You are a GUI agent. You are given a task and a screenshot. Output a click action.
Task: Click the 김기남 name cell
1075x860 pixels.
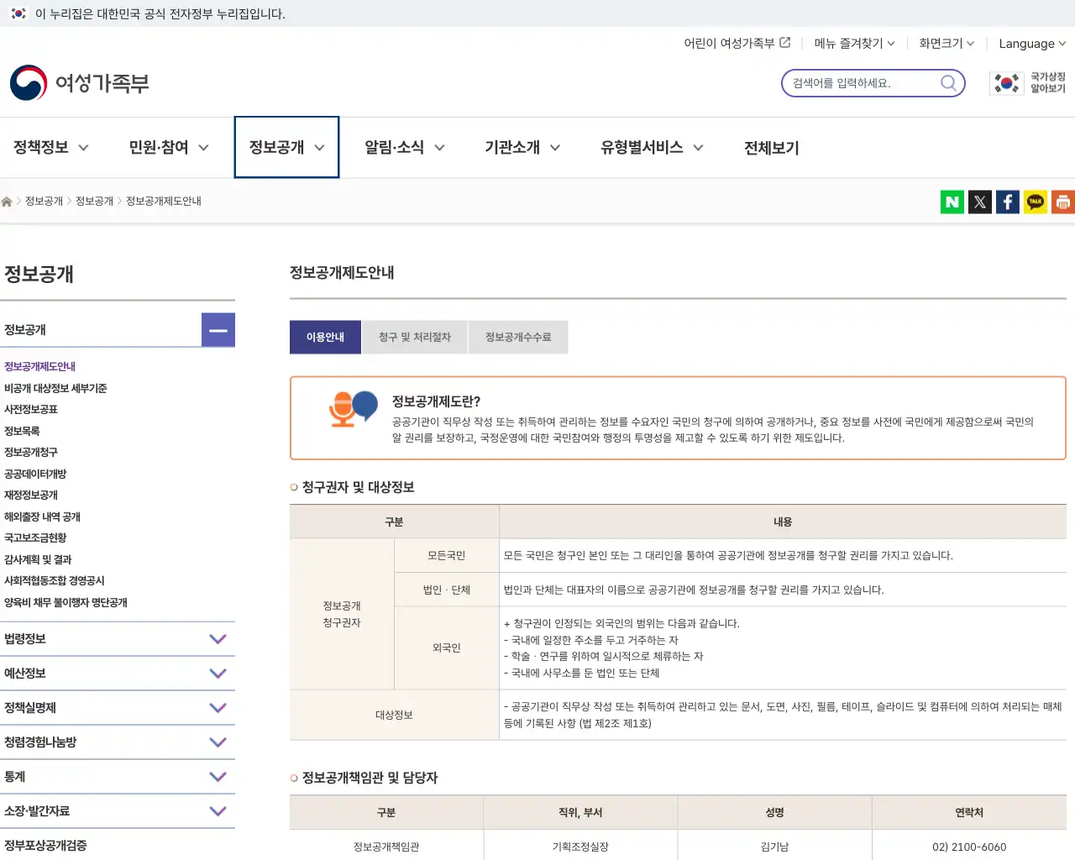pos(774,847)
